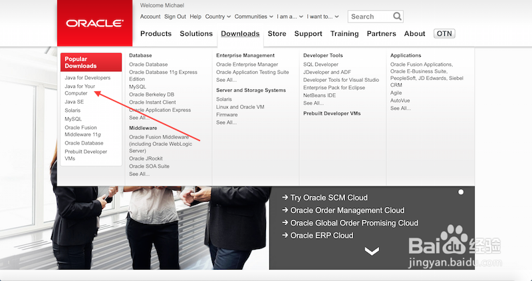Click See All under Enterprise Management
This screenshot has height=281, width=532.
point(226,80)
